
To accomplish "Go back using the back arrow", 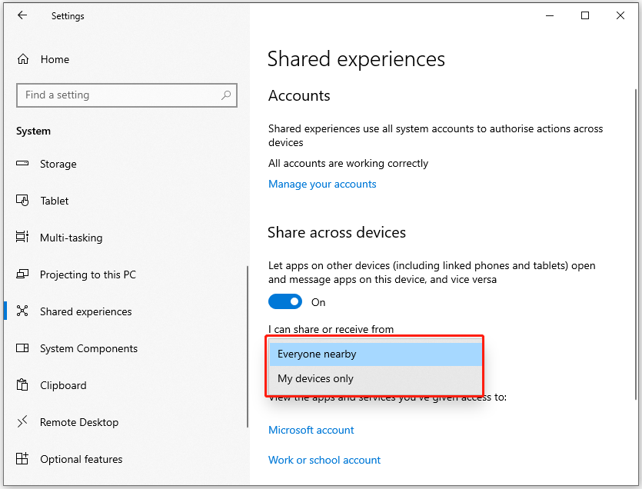I will (22, 15).
